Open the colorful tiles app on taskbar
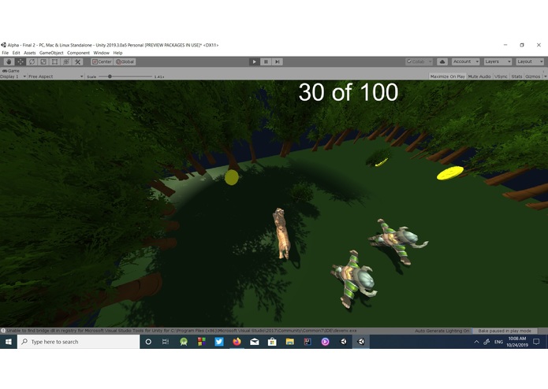Screen dimensions: 548x389 201,342
